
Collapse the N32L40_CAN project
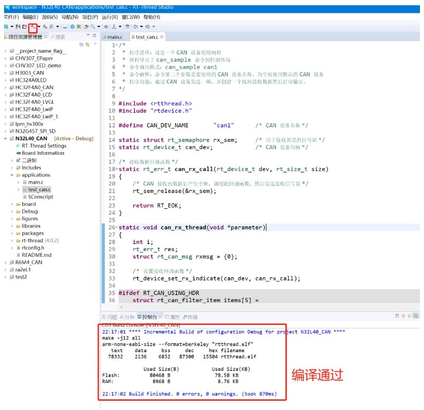(5, 138)
